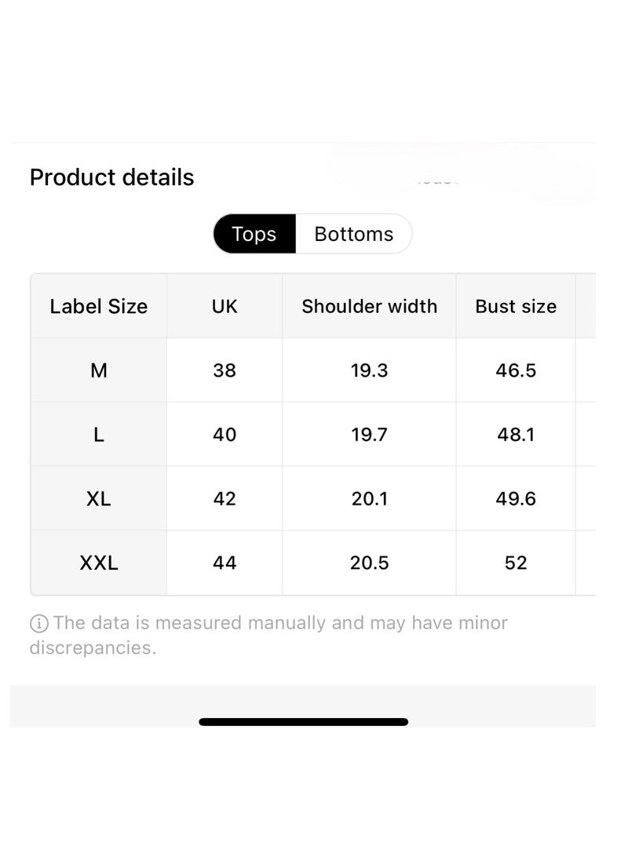This screenshot has height=857, width=628.
Task: Click the Bust size column header
Action: pos(516,306)
